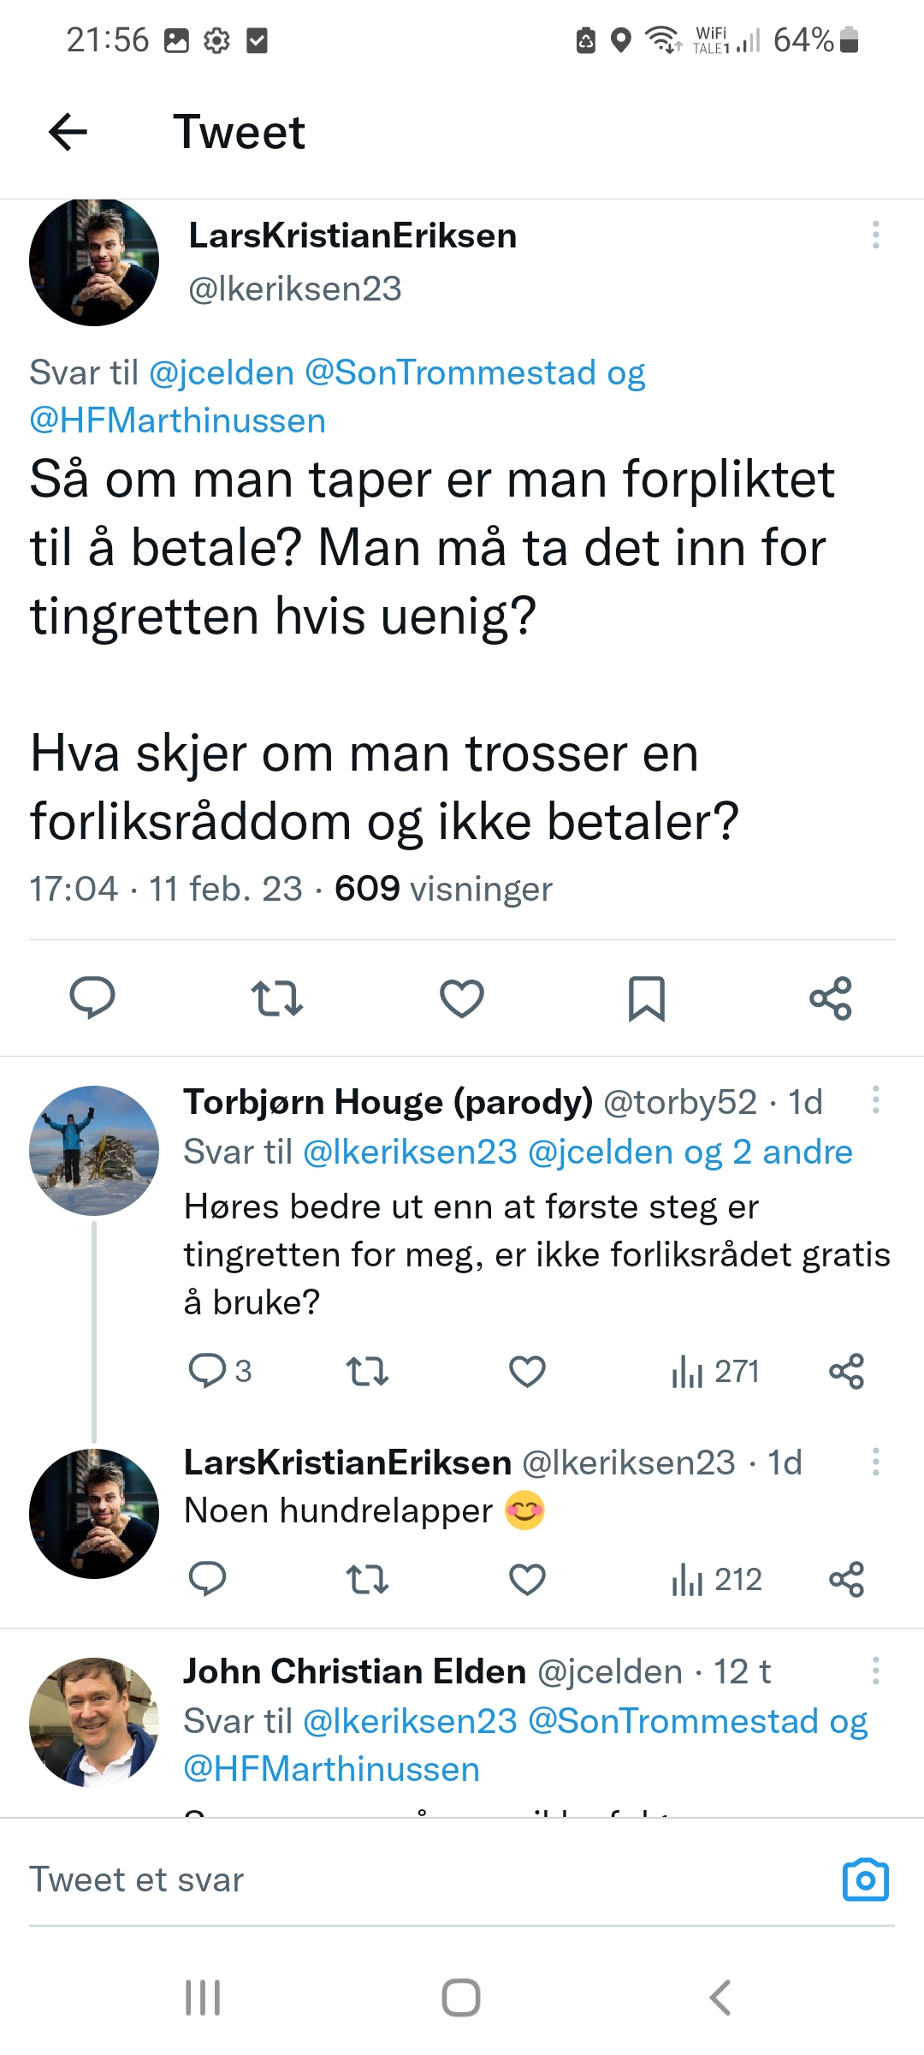Open the three-dot menu on Torbjørn Houge's reply

(875, 1100)
